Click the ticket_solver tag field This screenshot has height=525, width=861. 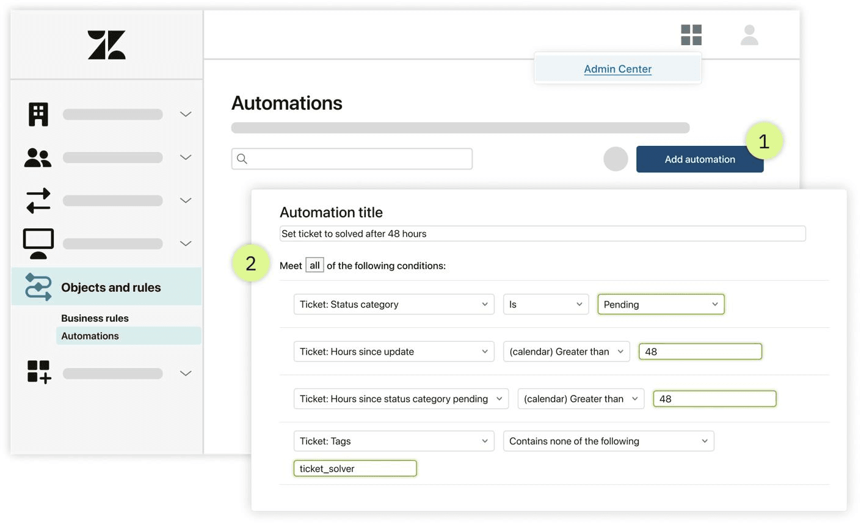[355, 468]
